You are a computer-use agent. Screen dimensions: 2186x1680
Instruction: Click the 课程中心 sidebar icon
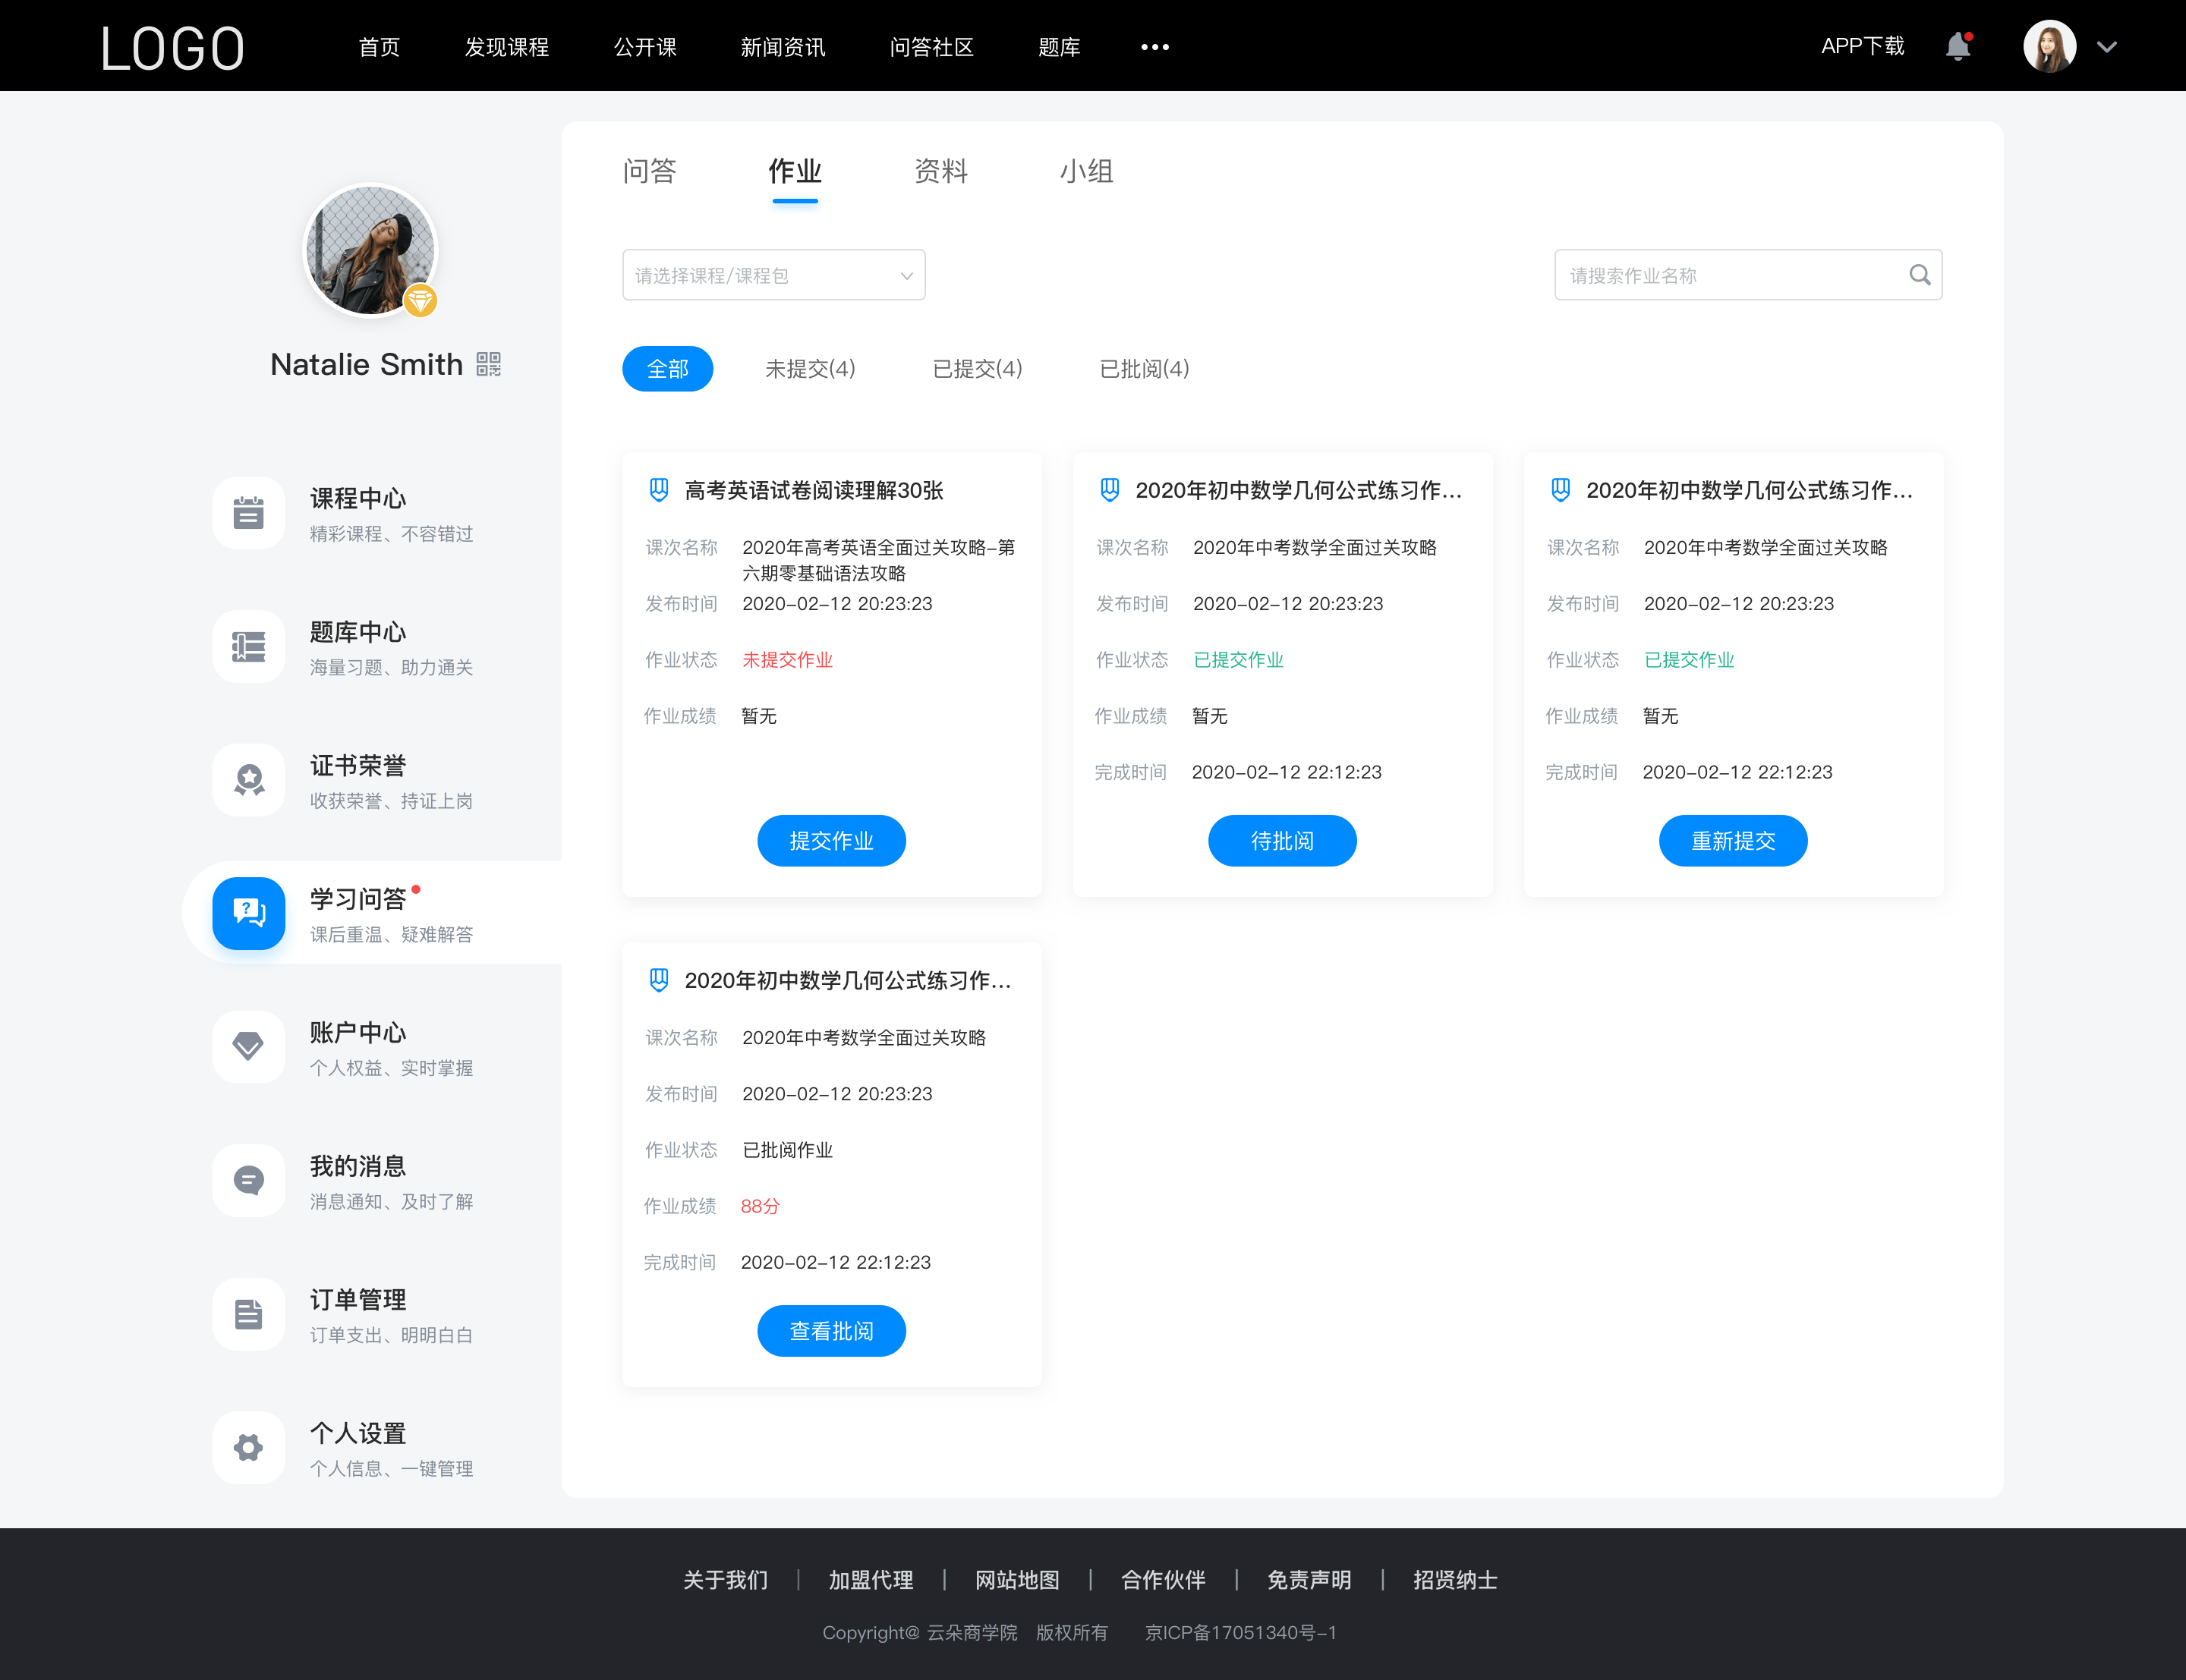(x=247, y=511)
